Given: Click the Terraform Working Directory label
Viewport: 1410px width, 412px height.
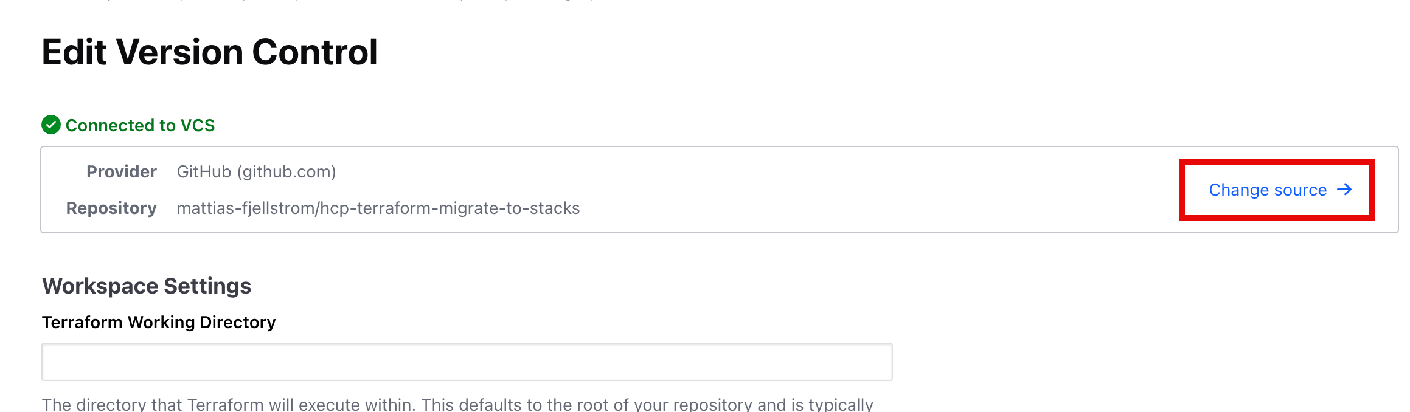Looking at the screenshot, I should pyautogui.click(x=159, y=322).
